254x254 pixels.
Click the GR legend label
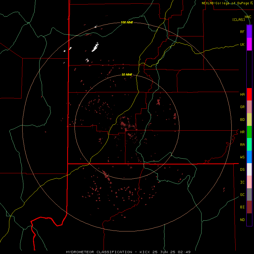tap(242, 107)
